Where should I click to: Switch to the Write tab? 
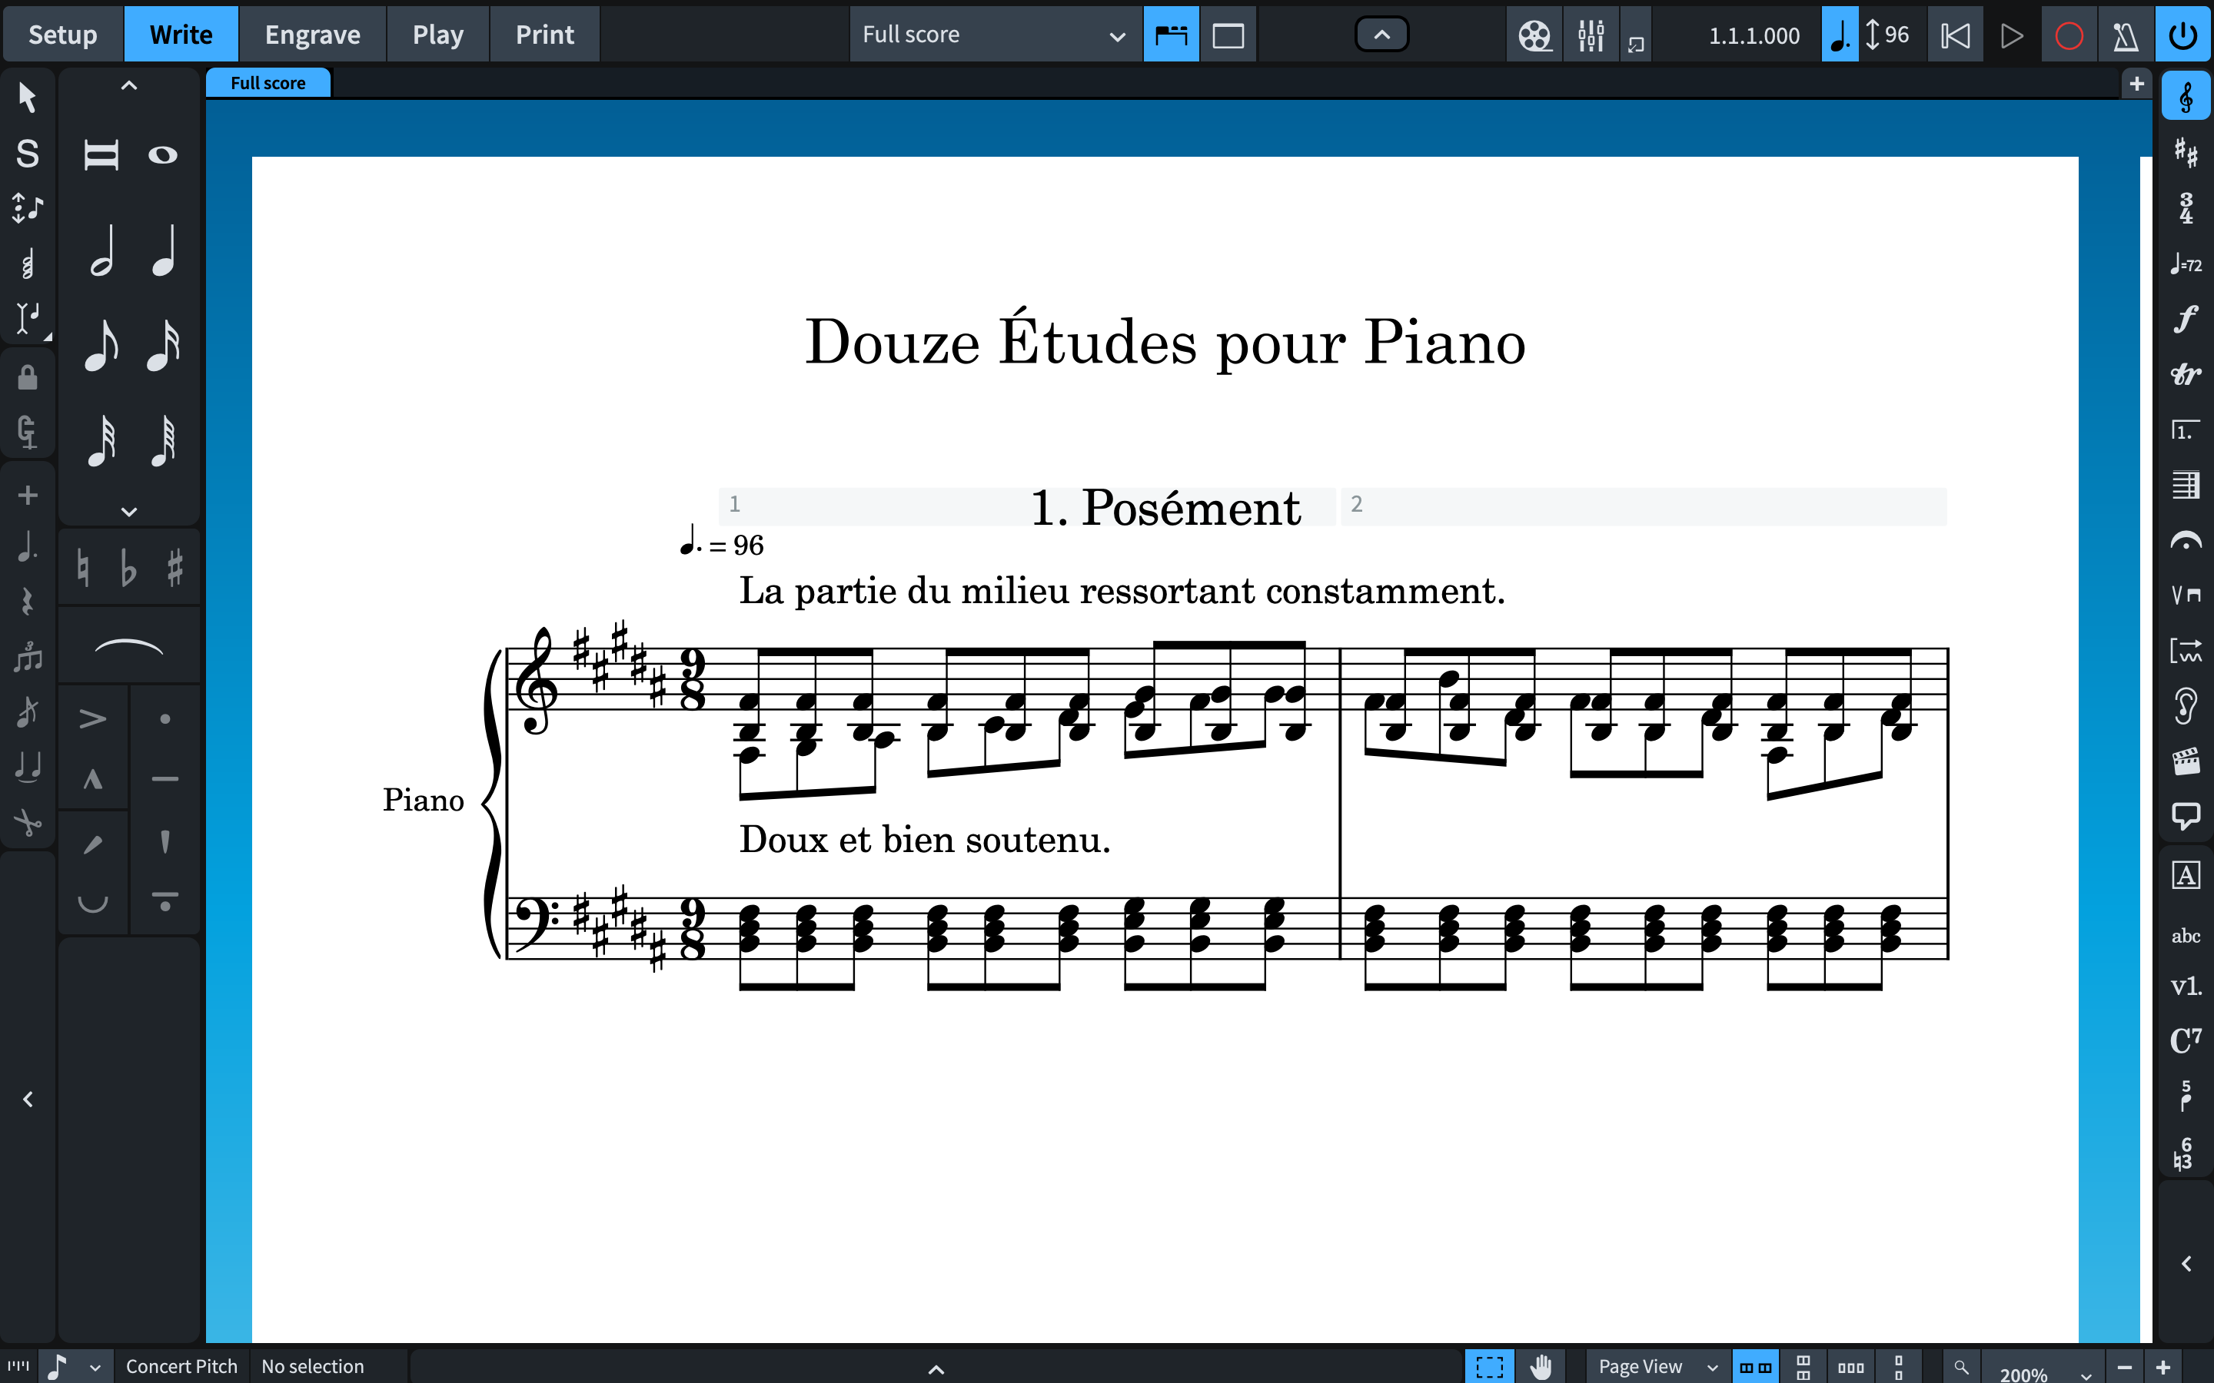177,34
